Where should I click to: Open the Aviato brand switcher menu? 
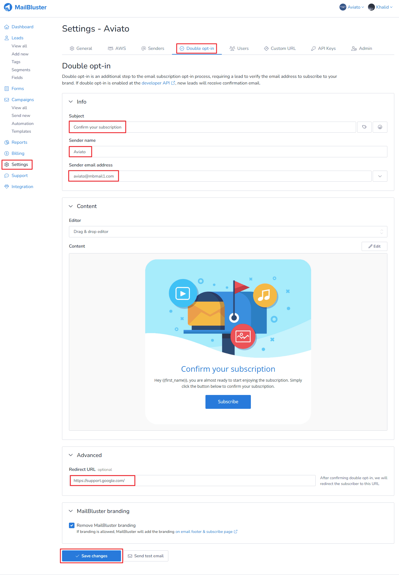[352, 7]
